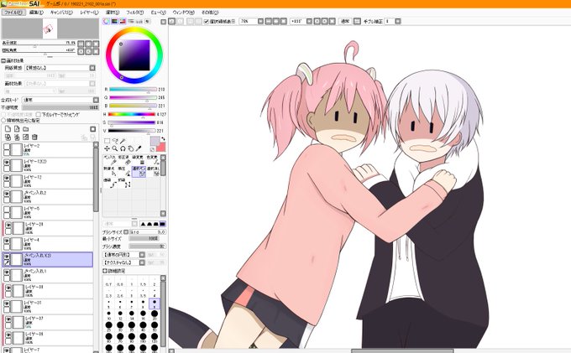Adjust the Hue H color slider
This screenshot has height=353, width=571.
pyautogui.click(x=132, y=114)
